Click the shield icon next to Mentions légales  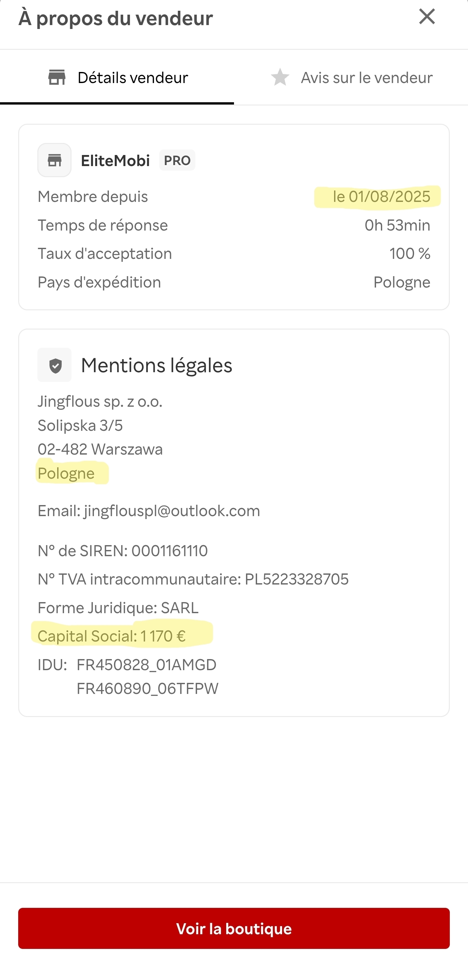[x=55, y=365]
